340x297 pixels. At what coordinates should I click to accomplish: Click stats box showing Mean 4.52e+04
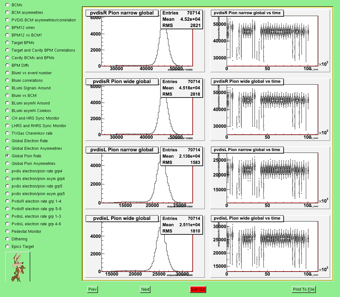click(181, 19)
